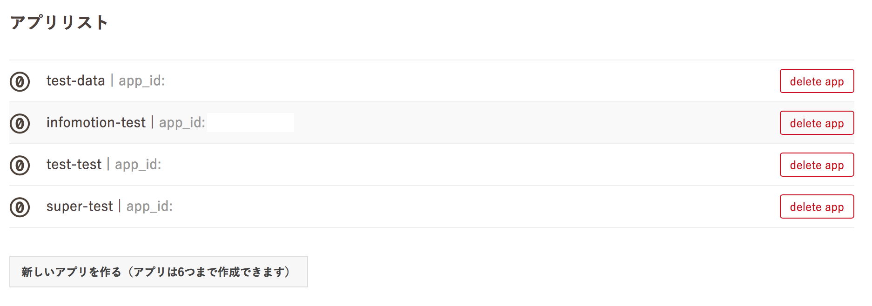
Task: Click the app_id label in super-test row
Action: coord(149,206)
